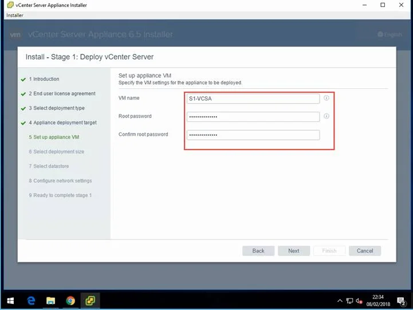This screenshot has width=413, height=310.
Task: Click the vCenter installer title bar icon
Action: click(x=10, y=5)
